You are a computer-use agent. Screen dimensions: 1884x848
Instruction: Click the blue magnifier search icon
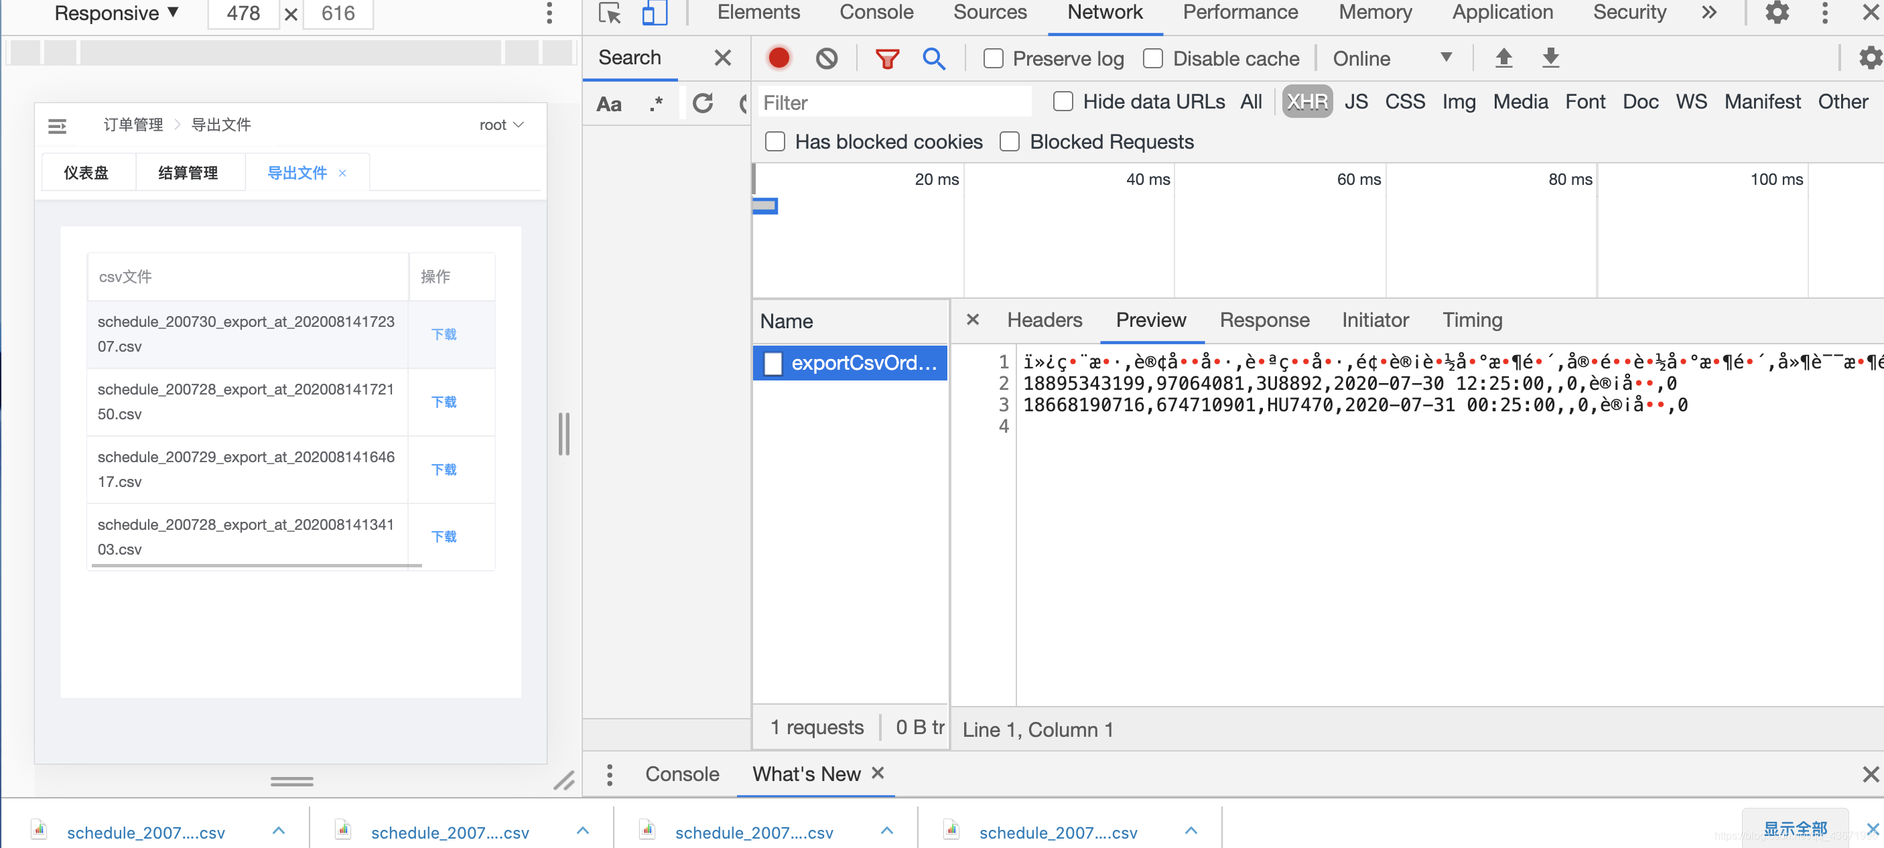coord(933,58)
